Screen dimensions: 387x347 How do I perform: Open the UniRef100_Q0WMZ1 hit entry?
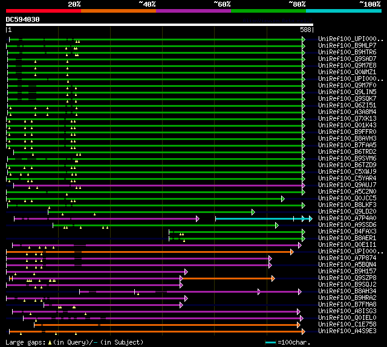[x=347, y=72]
